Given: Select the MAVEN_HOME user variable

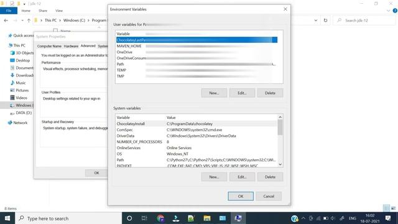Looking at the screenshot, I should (x=197, y=46).
